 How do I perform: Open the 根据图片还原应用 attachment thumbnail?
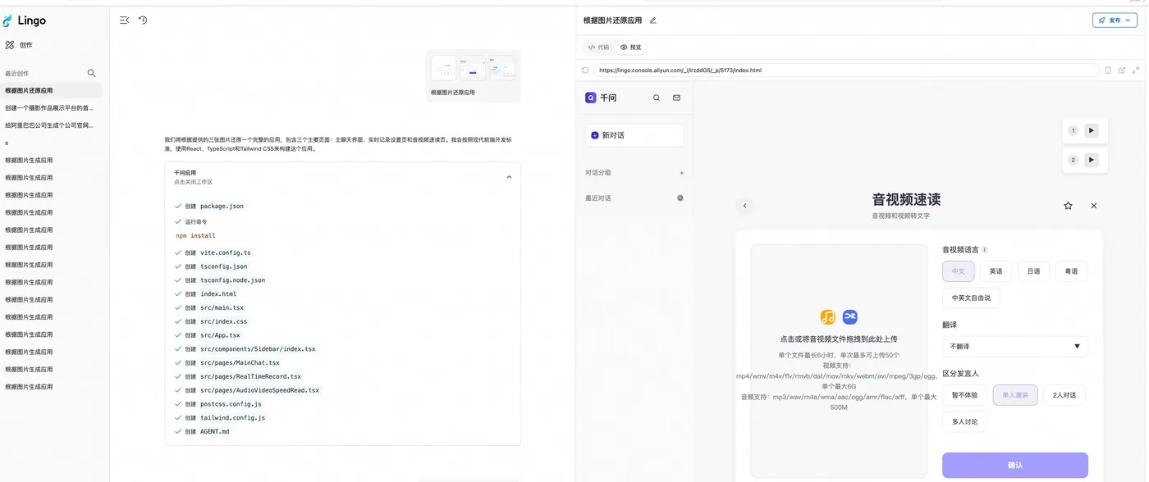[473, 75]
